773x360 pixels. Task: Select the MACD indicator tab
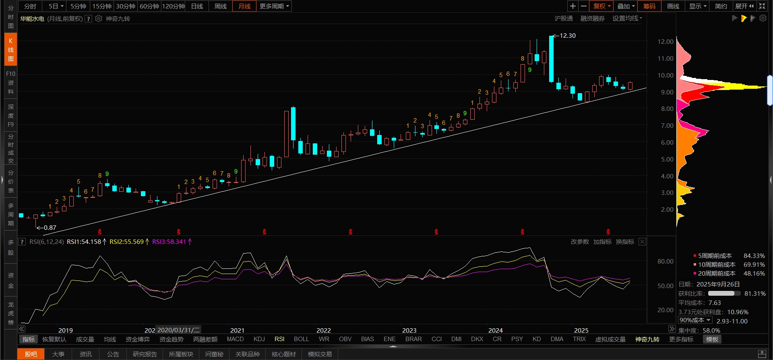click(235, 339)
